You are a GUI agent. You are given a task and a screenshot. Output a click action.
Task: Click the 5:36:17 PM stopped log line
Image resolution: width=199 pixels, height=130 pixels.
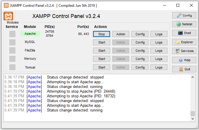click(x=54, y=77)
